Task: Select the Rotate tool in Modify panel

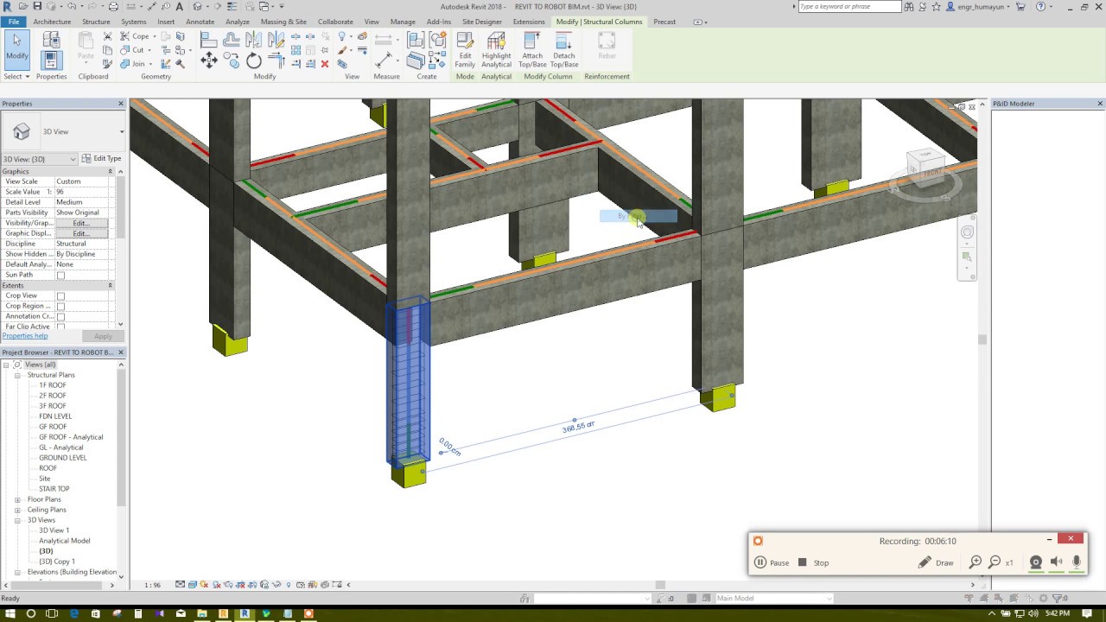Action: [x=253, y=60]
